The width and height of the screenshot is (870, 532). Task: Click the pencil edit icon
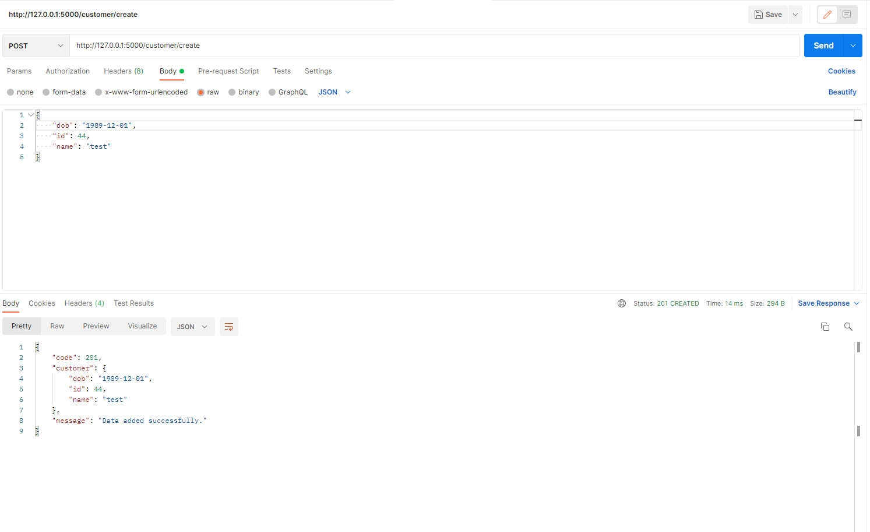coord(827,15)
